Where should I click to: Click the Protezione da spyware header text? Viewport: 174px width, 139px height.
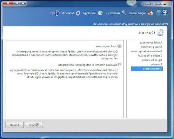(x=130, y=24)
